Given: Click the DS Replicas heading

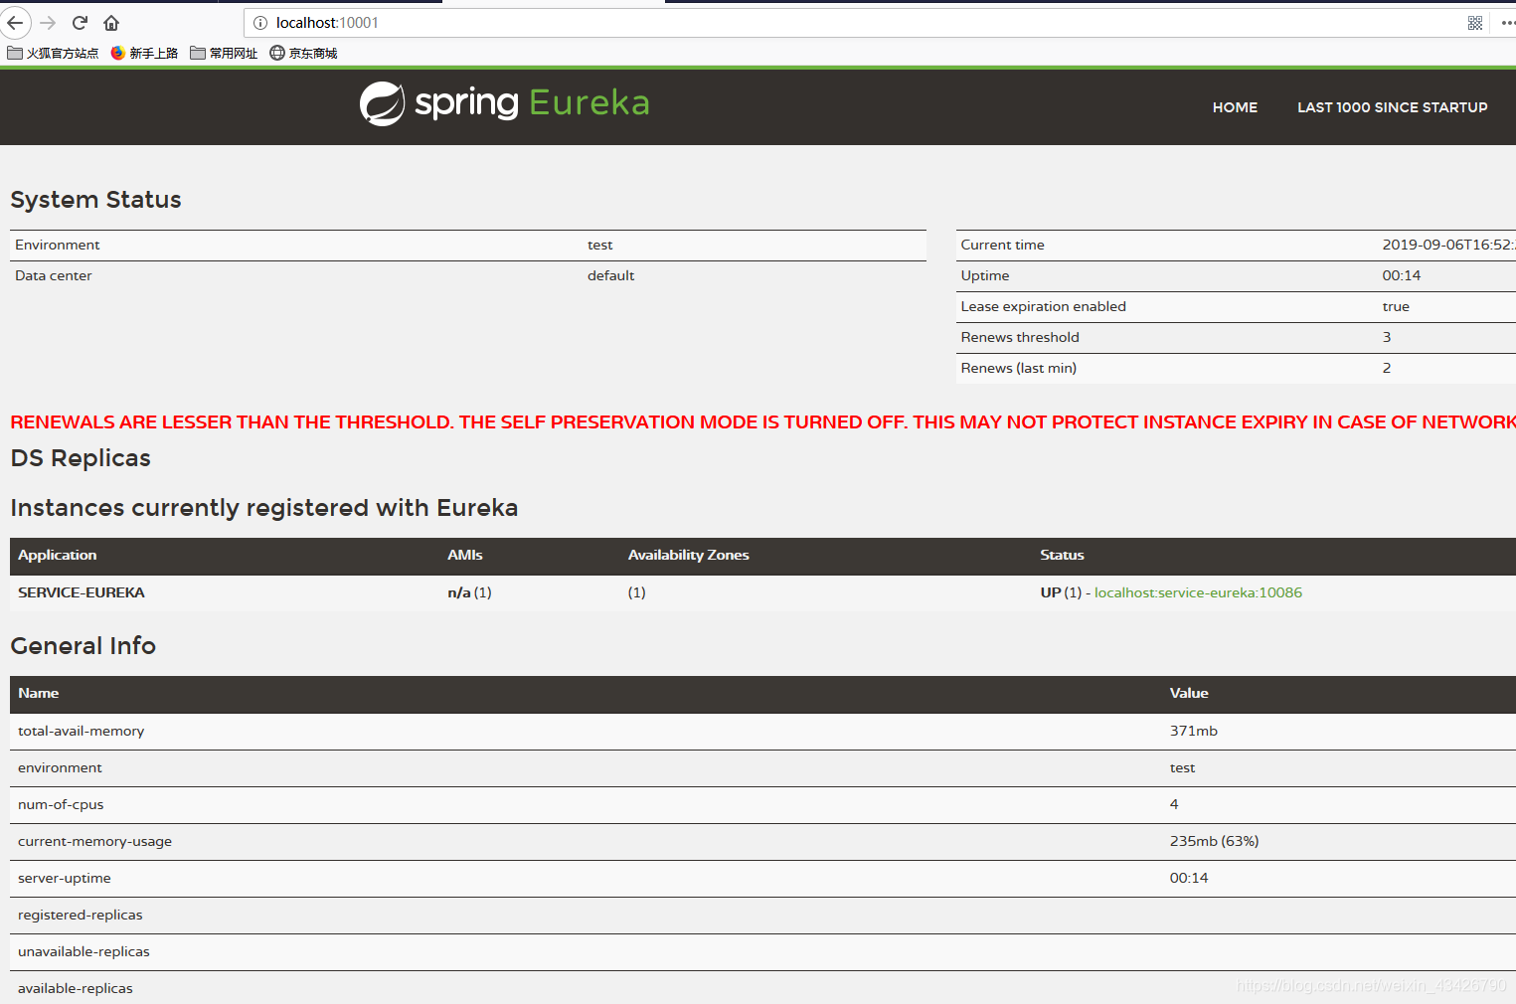Looking at the screenshot, I should [x=81, y=458].
